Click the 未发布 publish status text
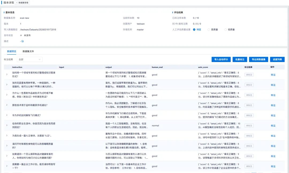The height and width of the screenshot is (173, 289). point(27,35)
